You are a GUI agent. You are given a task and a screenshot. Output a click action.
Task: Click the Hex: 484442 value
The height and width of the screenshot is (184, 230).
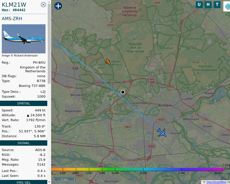(19, 10)
